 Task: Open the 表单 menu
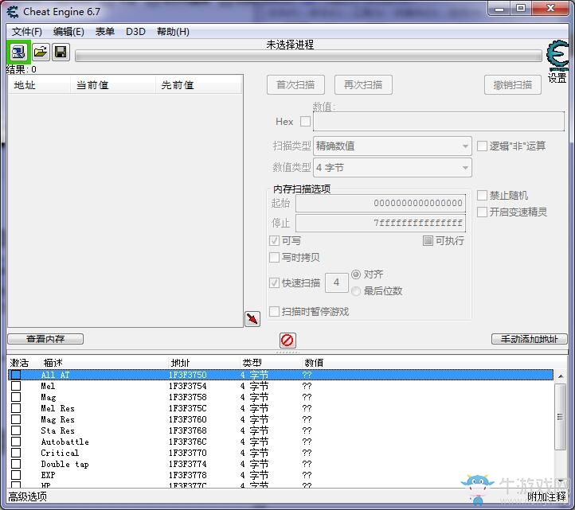click(105, 32)
